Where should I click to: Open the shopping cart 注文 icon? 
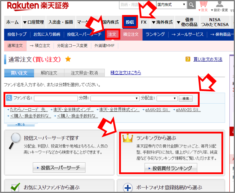click(x=203, y=6)
